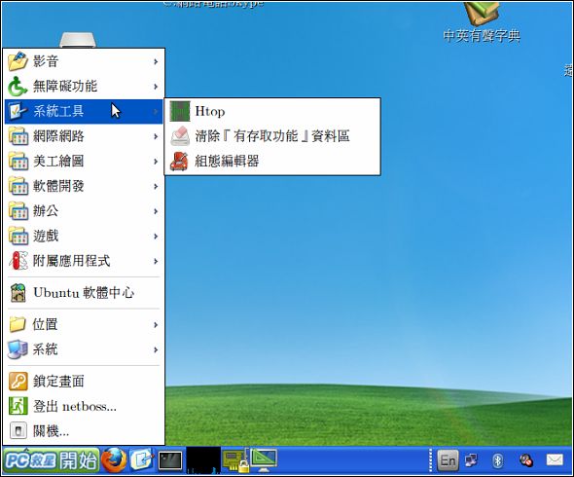Click the En input method indicator
This screenshot has height=477, width=574.
(x=448, y=460)
